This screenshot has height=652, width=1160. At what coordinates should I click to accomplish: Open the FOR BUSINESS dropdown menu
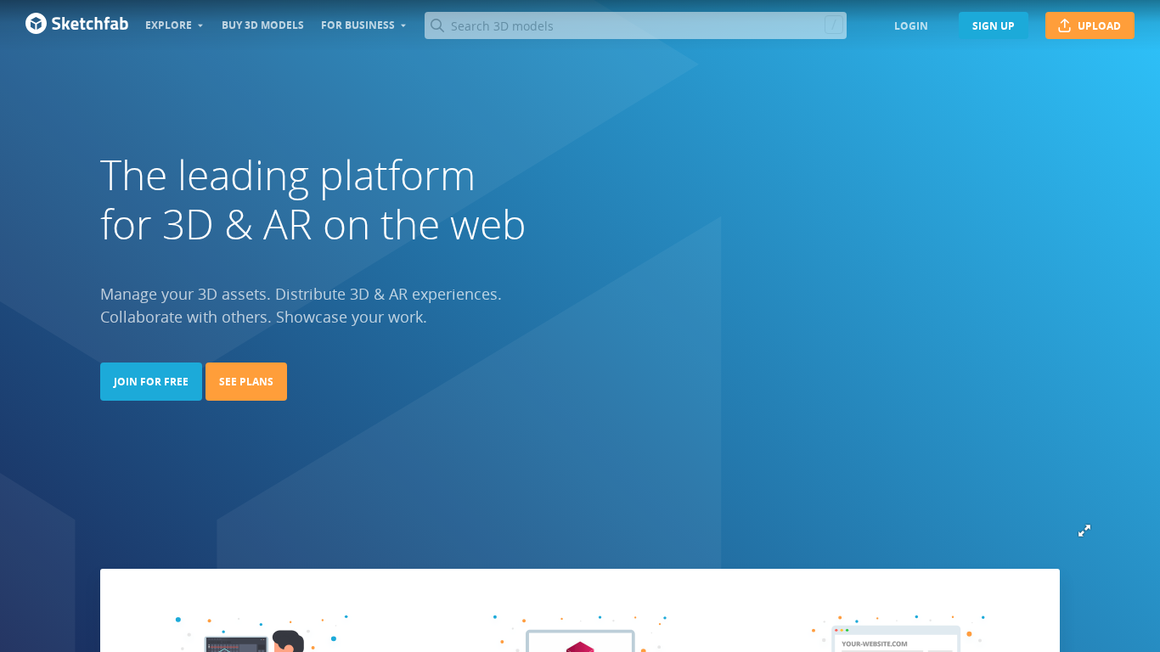pyautogui.click(x=363, y=25)
